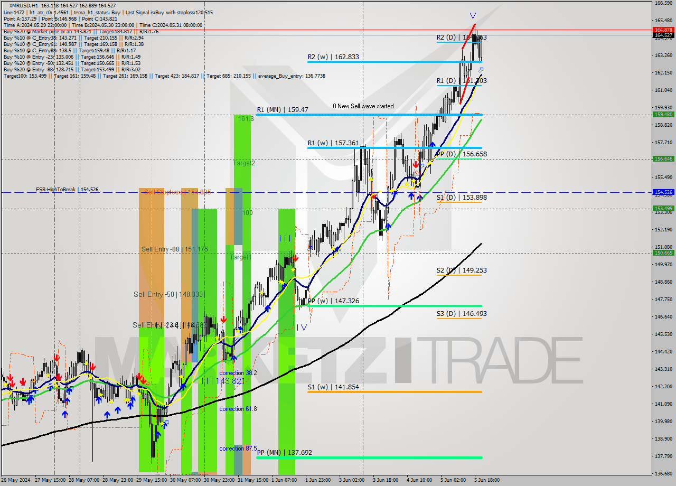Select the Target1 label
Screen dimensions: 676x486
coord(240,257)
